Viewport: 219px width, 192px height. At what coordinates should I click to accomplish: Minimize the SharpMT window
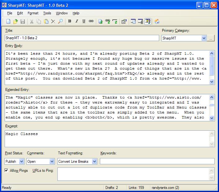click(x=199, y=5)
